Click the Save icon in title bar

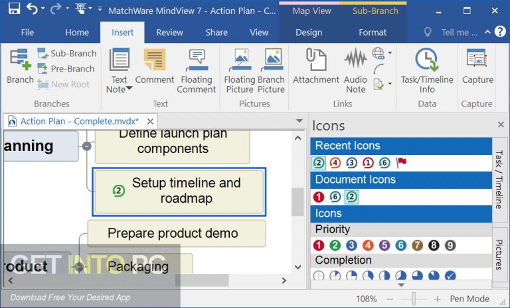pyautogui.click(x=14, y=10)
